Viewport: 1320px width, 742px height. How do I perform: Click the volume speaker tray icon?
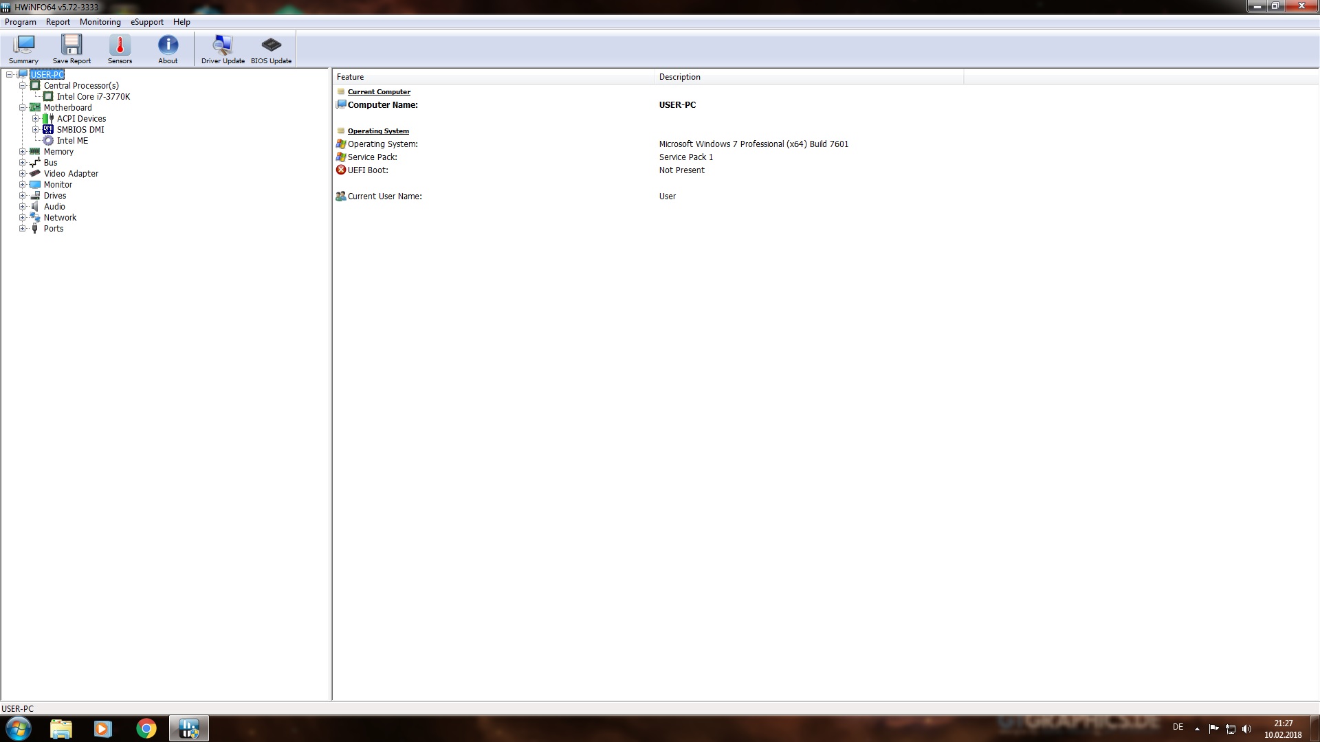coord(1247,729)
